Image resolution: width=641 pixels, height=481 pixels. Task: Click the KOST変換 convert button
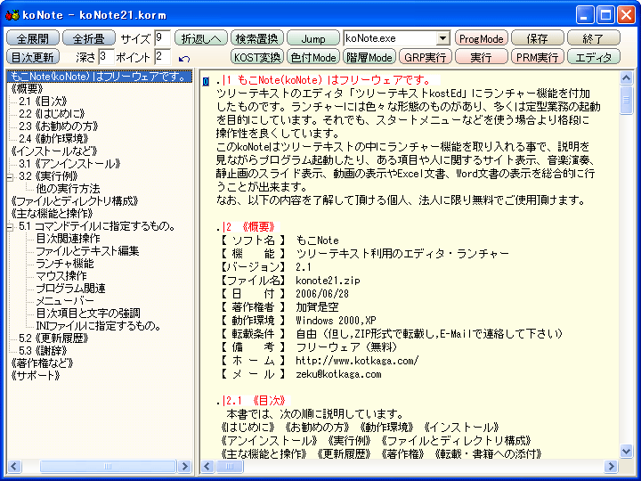[x=256, y=57]
